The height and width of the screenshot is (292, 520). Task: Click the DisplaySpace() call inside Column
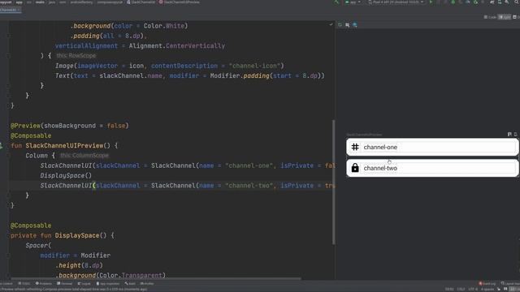(x=66, y=175)
